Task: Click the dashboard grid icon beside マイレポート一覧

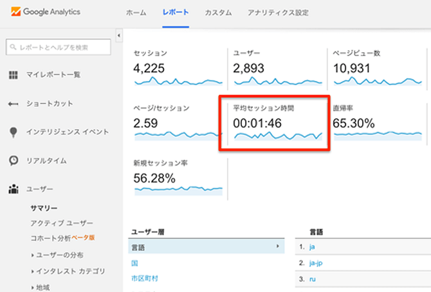Action: click(13, 75)
